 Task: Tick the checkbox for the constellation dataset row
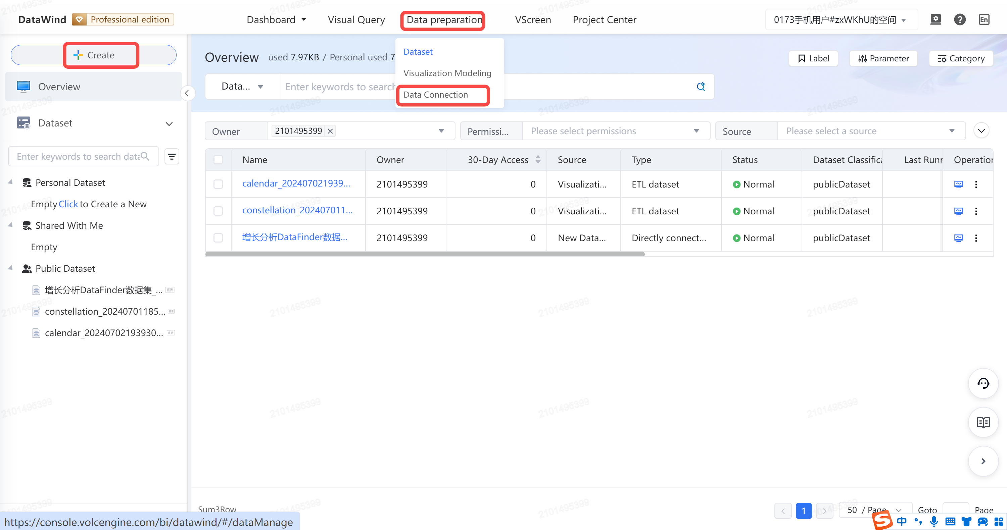point(218,211)
